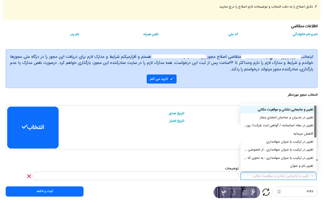Screen dimensions: 324x203
Task: Remove the explanation row with the red X
Action: [29, 176]
